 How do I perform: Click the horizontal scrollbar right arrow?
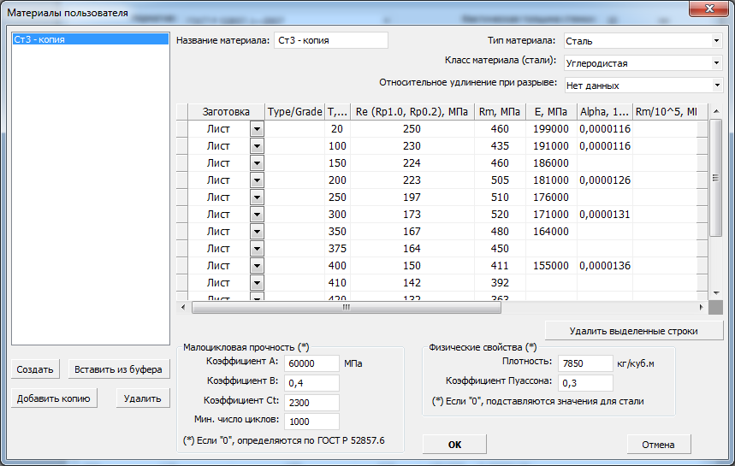702,307
